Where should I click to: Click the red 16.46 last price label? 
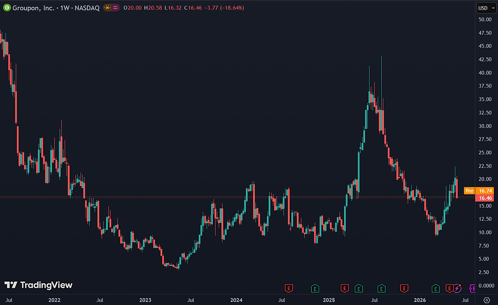click(x=485, y=198)
